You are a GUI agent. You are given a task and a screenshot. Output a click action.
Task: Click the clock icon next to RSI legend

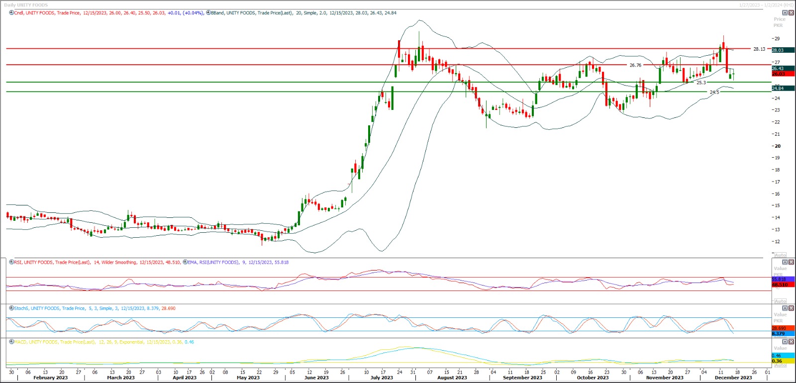click(11, 262)
